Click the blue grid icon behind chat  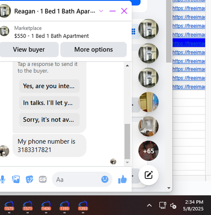[133, 31]
